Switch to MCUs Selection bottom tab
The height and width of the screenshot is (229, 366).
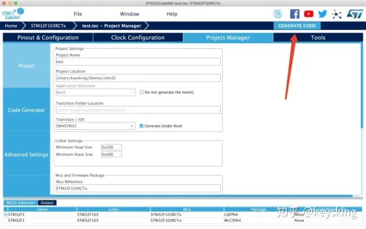(x=21, y=202)
